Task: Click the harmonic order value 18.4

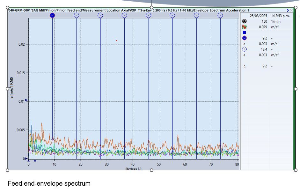Action: (x=264, y=49)
